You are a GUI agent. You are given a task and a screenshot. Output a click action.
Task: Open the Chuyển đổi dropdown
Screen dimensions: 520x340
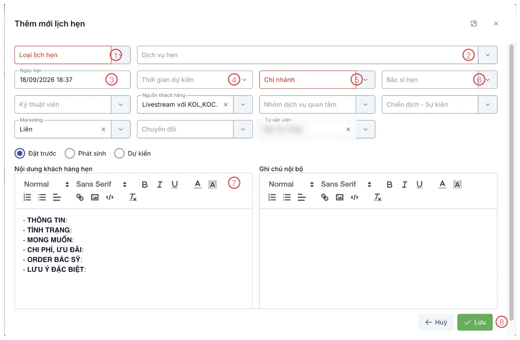point(243,130)
